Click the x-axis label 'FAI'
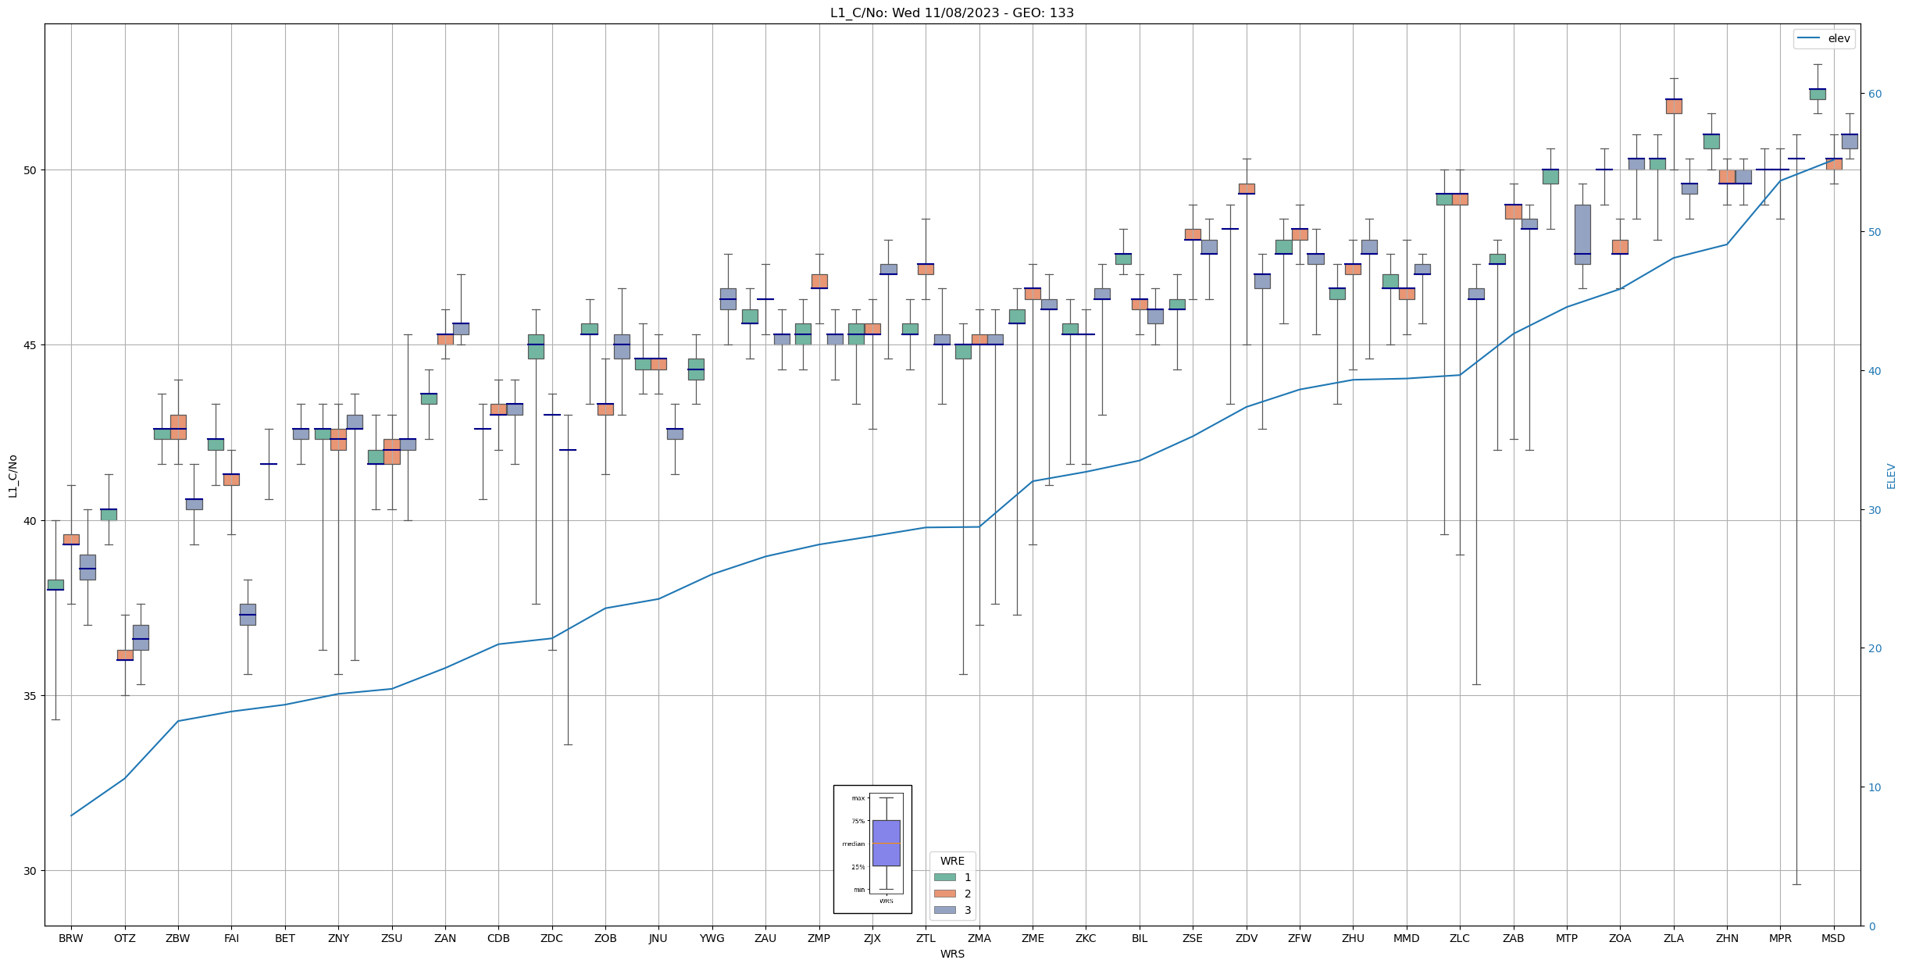The image size is (1905, 967). click(231, 938)
